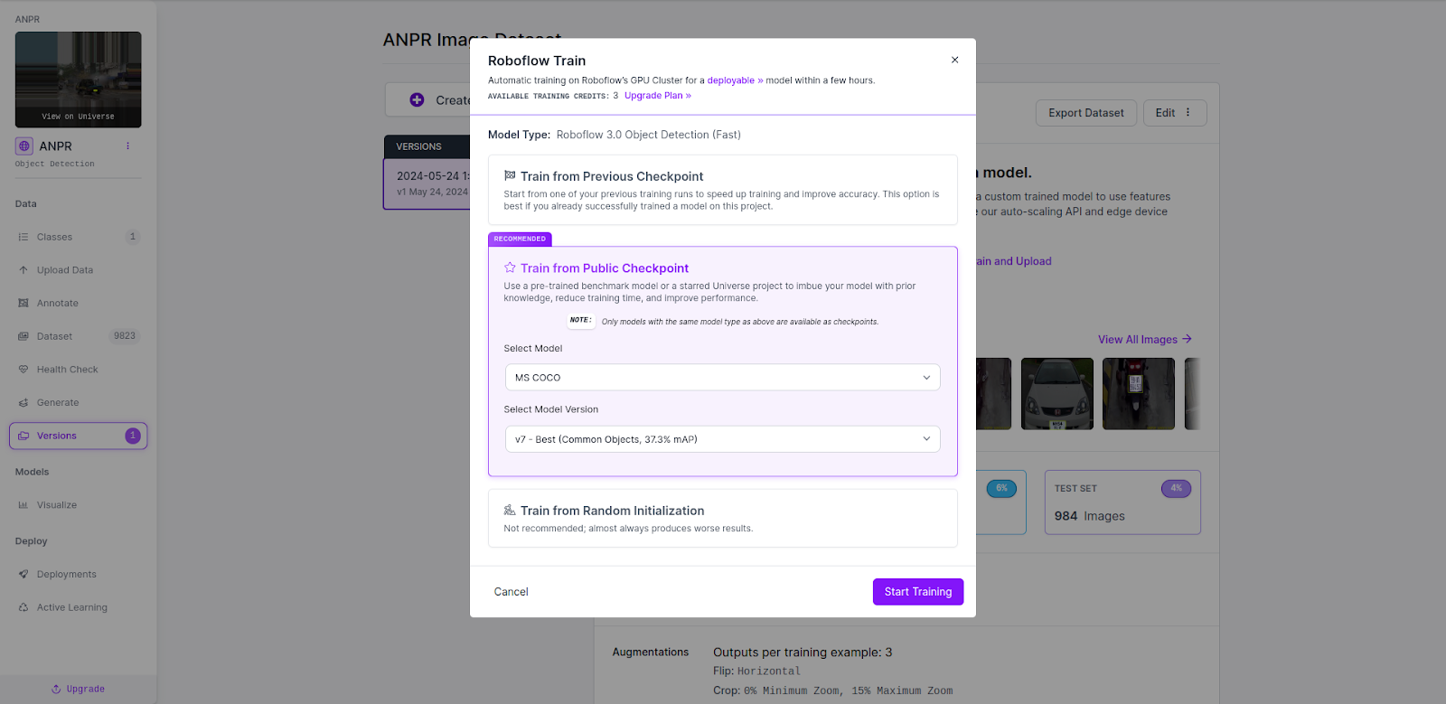This screenshot has width=1446, height=704.
Task: Click the Random Initialization icon
Action: pyautogui.click(x=510, y=511)
